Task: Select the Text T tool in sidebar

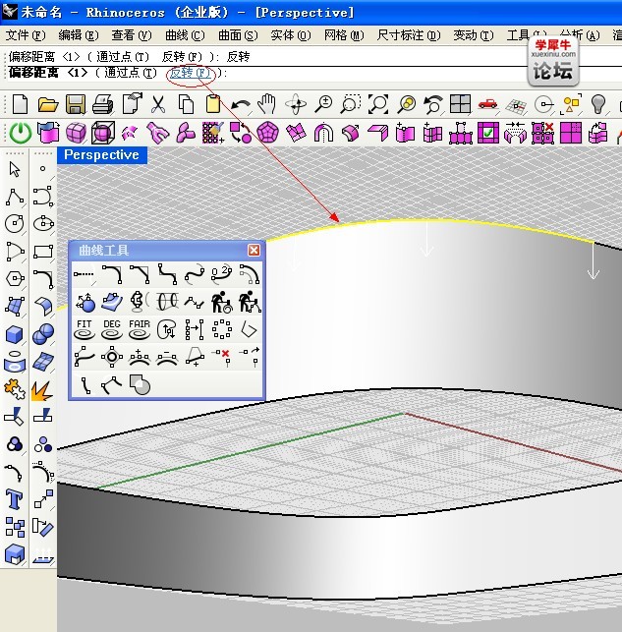Action: point(14,499)
